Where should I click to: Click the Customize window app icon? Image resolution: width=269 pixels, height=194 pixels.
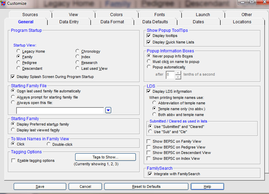point(3,3)
